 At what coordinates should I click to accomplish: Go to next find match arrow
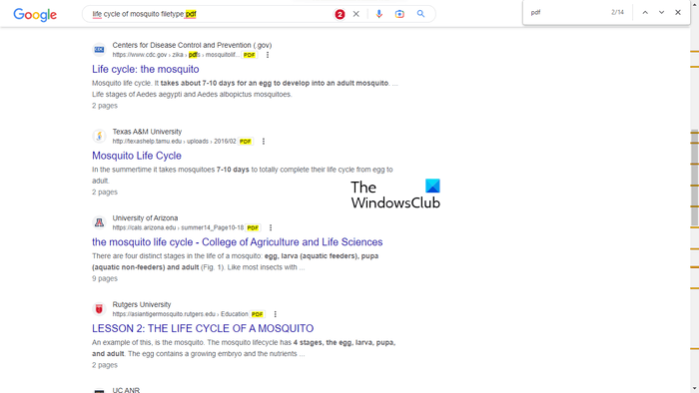(661, 12)
